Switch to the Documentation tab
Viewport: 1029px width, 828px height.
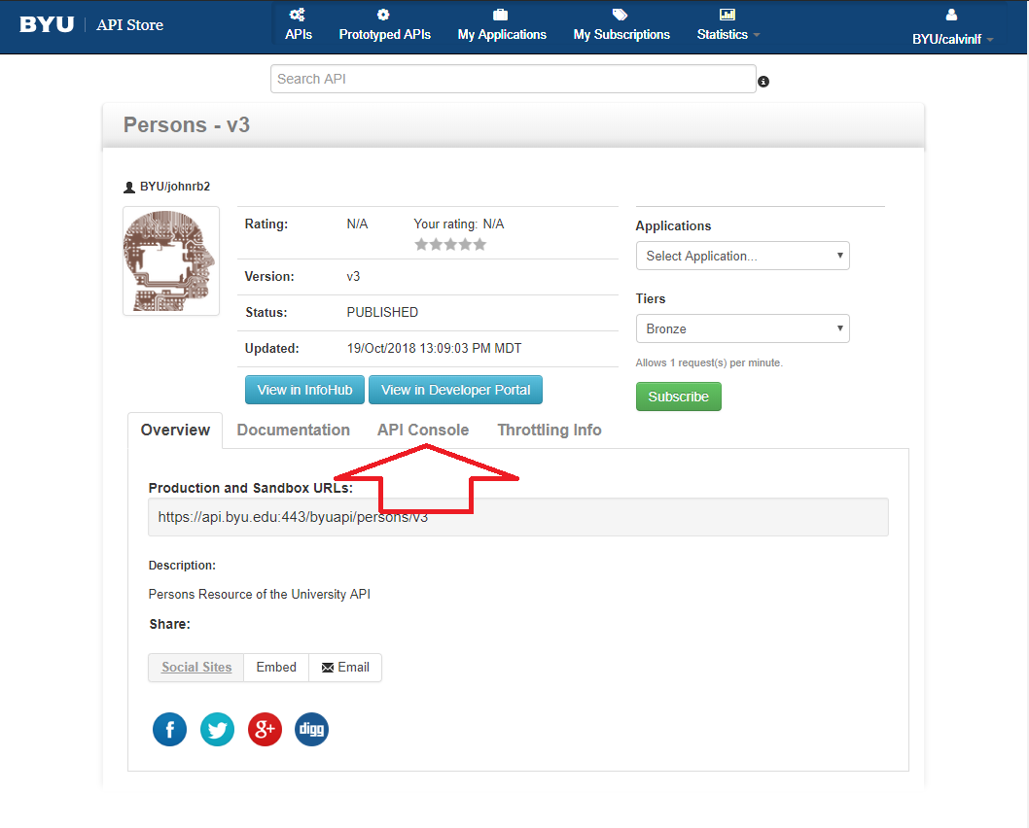(x=294, y=431)
